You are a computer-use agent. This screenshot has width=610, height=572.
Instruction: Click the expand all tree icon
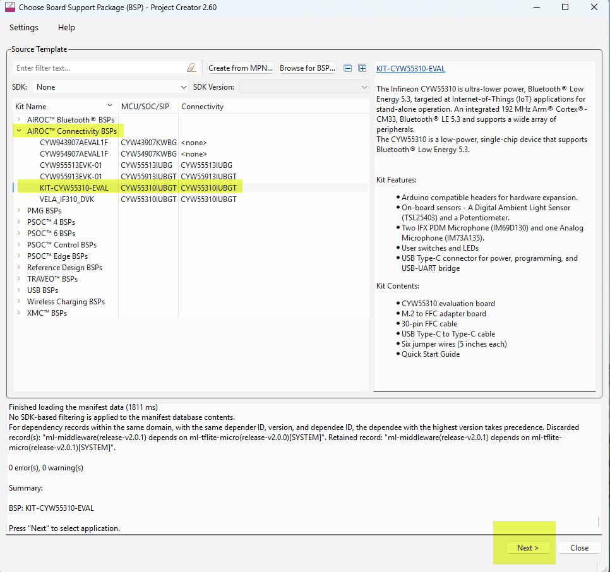[x=362, y=68]
